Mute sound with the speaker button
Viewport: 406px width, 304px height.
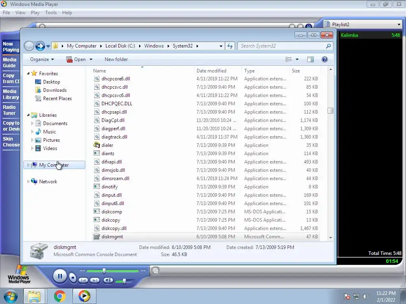click(x=108, y=280)
